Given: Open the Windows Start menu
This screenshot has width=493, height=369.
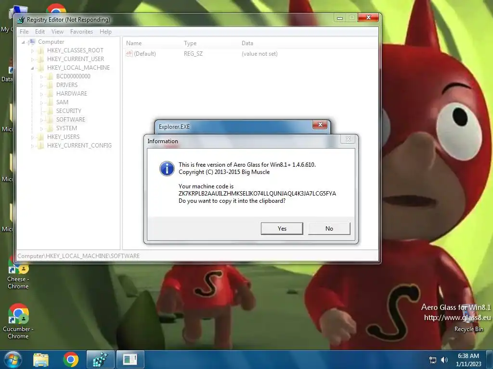Looking at the screenshot, I should [13, 359].
